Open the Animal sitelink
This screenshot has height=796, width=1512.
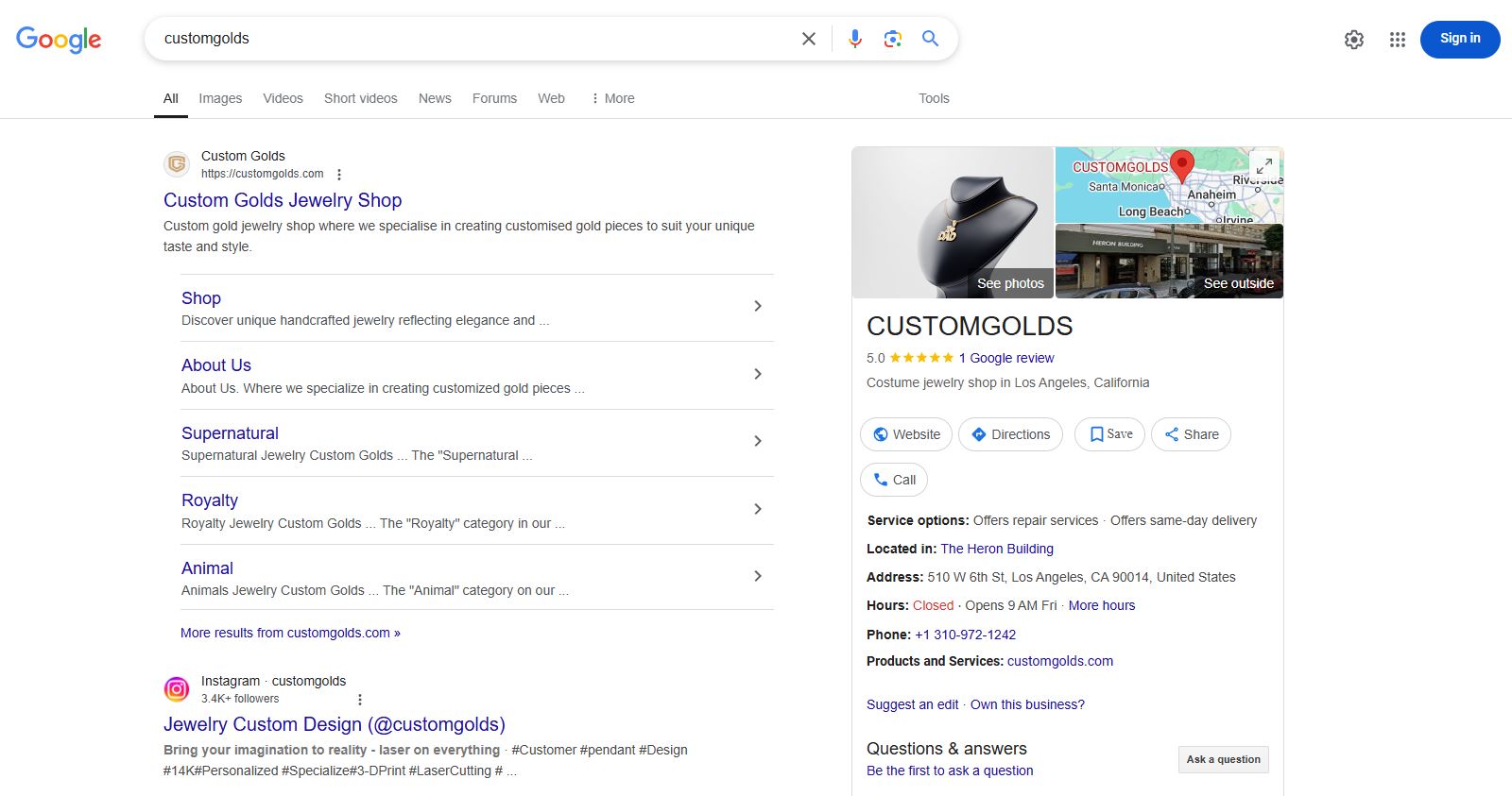coord(207,568)
